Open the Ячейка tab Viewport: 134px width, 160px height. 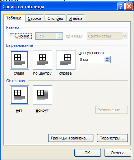click(76, 18)
